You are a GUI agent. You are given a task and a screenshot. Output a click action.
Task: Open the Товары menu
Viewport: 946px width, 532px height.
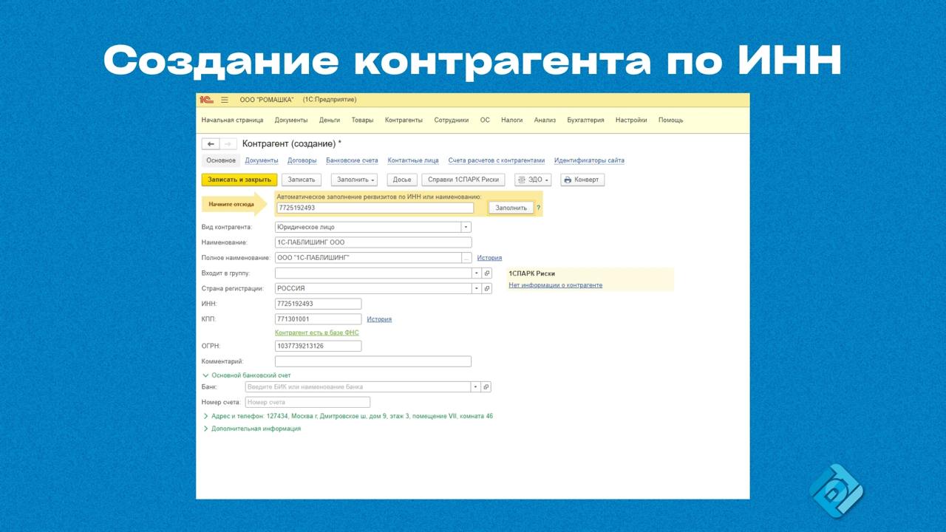coord(362,120)
